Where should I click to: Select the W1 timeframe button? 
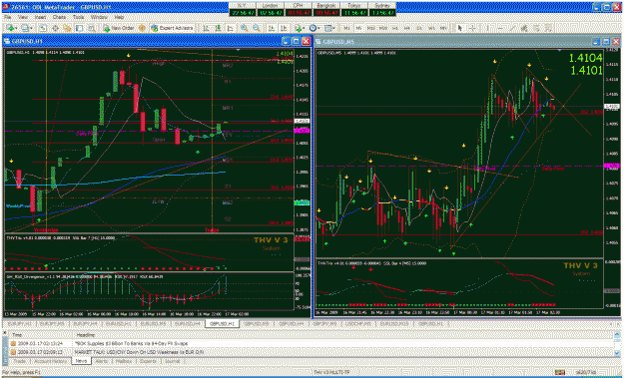[x=431, y=28]
